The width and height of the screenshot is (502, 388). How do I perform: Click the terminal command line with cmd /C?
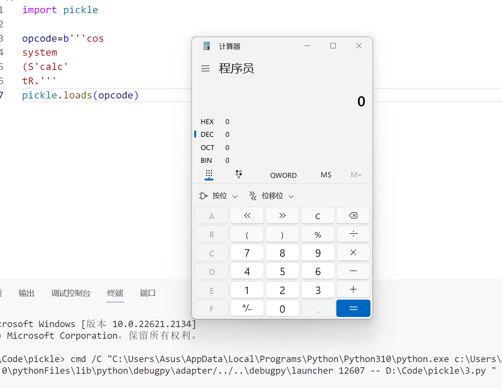click(x=251, y=359)
